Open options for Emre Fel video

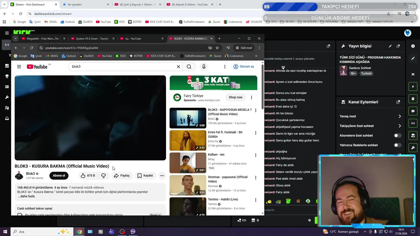point(256,133)
